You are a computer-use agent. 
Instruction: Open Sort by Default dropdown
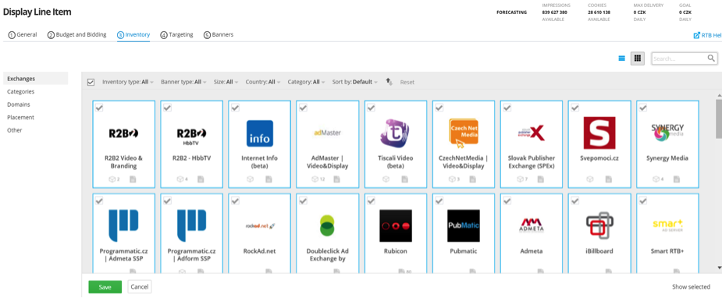pos(355,82)
